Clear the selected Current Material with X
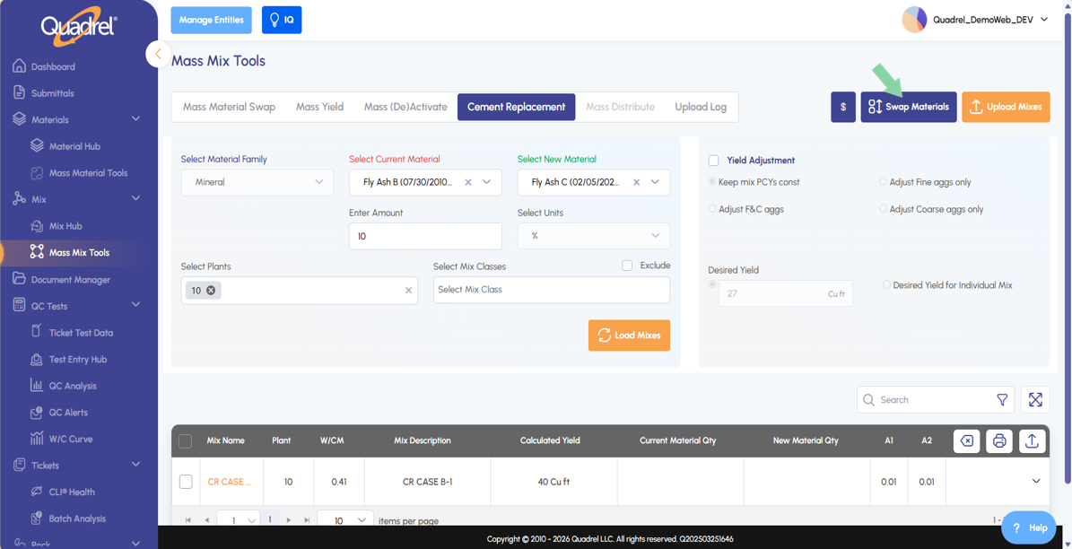The height and width of the screenshot is (549, 1072). point(468,182)
